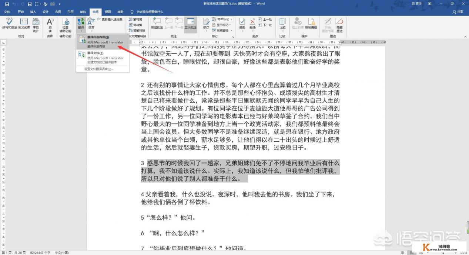This screenshot has height=255, width=469.
Task: Convert with 简转繁 simplified to traditional
Action: (x=135, y=25)
